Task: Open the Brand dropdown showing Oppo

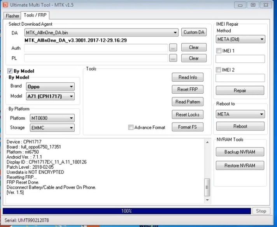Action: (50, 87)
